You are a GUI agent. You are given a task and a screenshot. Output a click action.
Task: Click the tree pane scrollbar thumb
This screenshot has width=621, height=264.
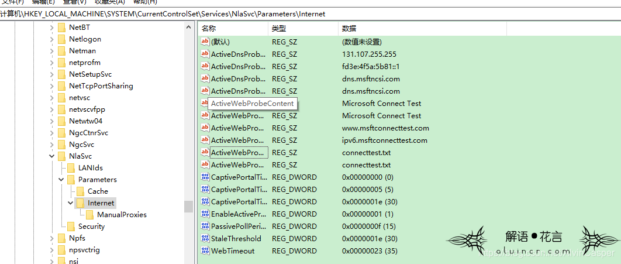pyautogui.click(x=189, y=207)
